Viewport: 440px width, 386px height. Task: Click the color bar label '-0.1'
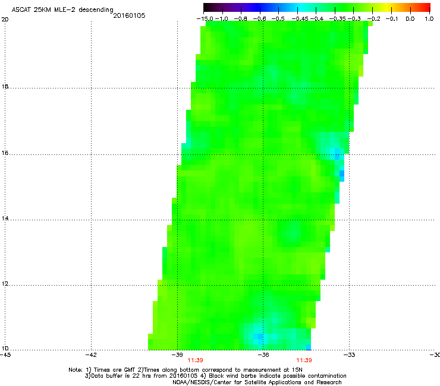tap(392, 19)
